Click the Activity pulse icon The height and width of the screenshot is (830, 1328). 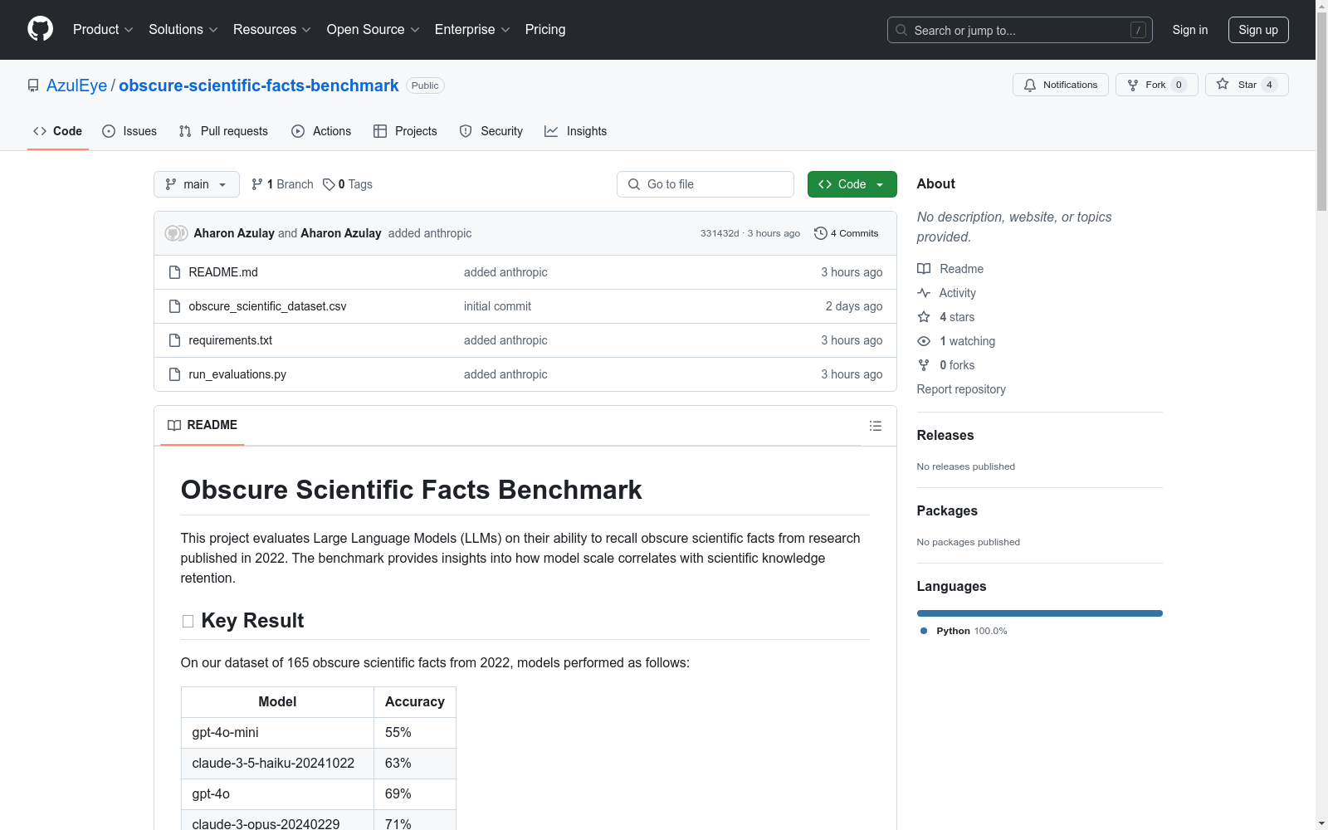click(924, 293)
